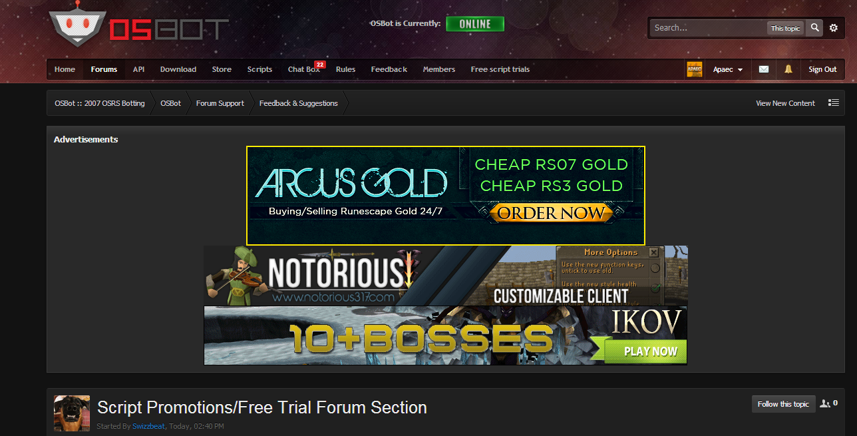Open the Forums menu tab
The image size is (857, 436).
[104, 69]
